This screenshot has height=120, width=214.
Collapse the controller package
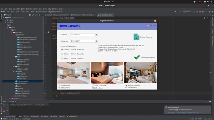14,35
